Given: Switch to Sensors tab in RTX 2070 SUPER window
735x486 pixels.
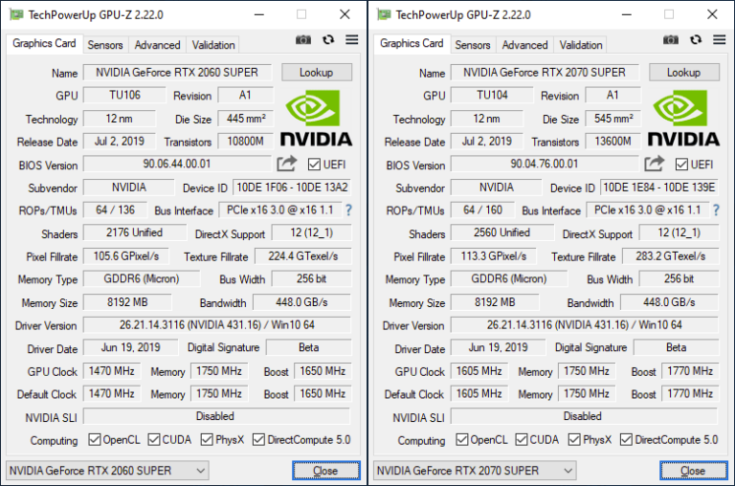Looking at the screenshot, I should (x=473, y=45).
